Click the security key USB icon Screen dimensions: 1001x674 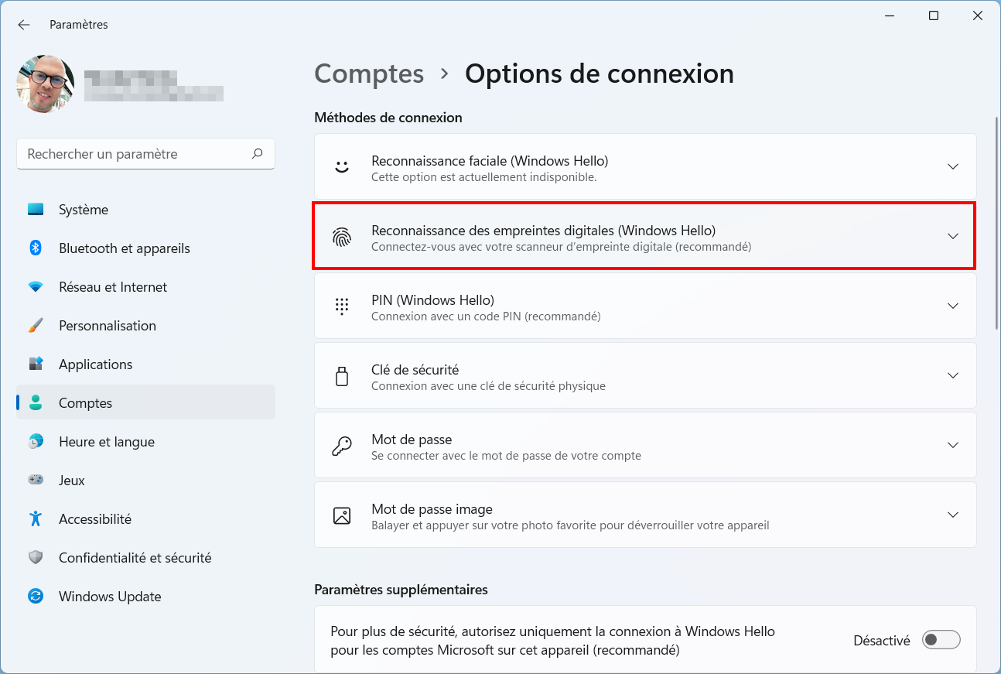pos(342,376)
